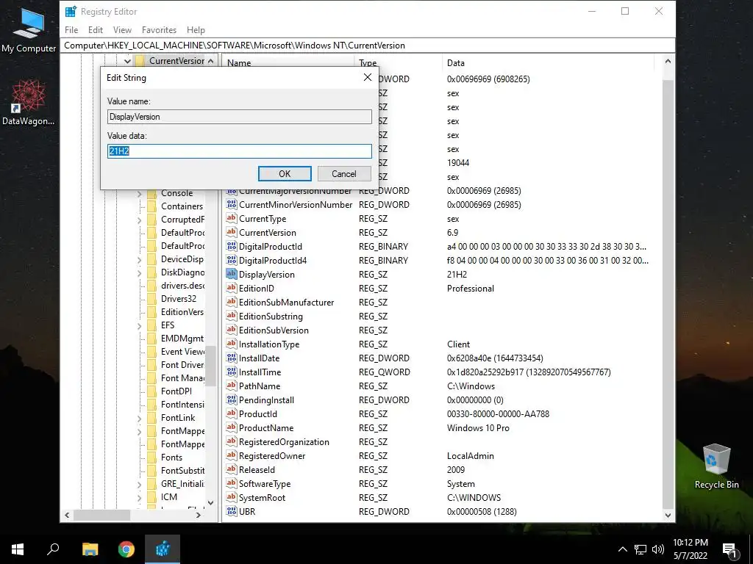Collapse the CurrentVersion tree node
Viewport: 753px width, 564px height.
[x=126, y=61]
